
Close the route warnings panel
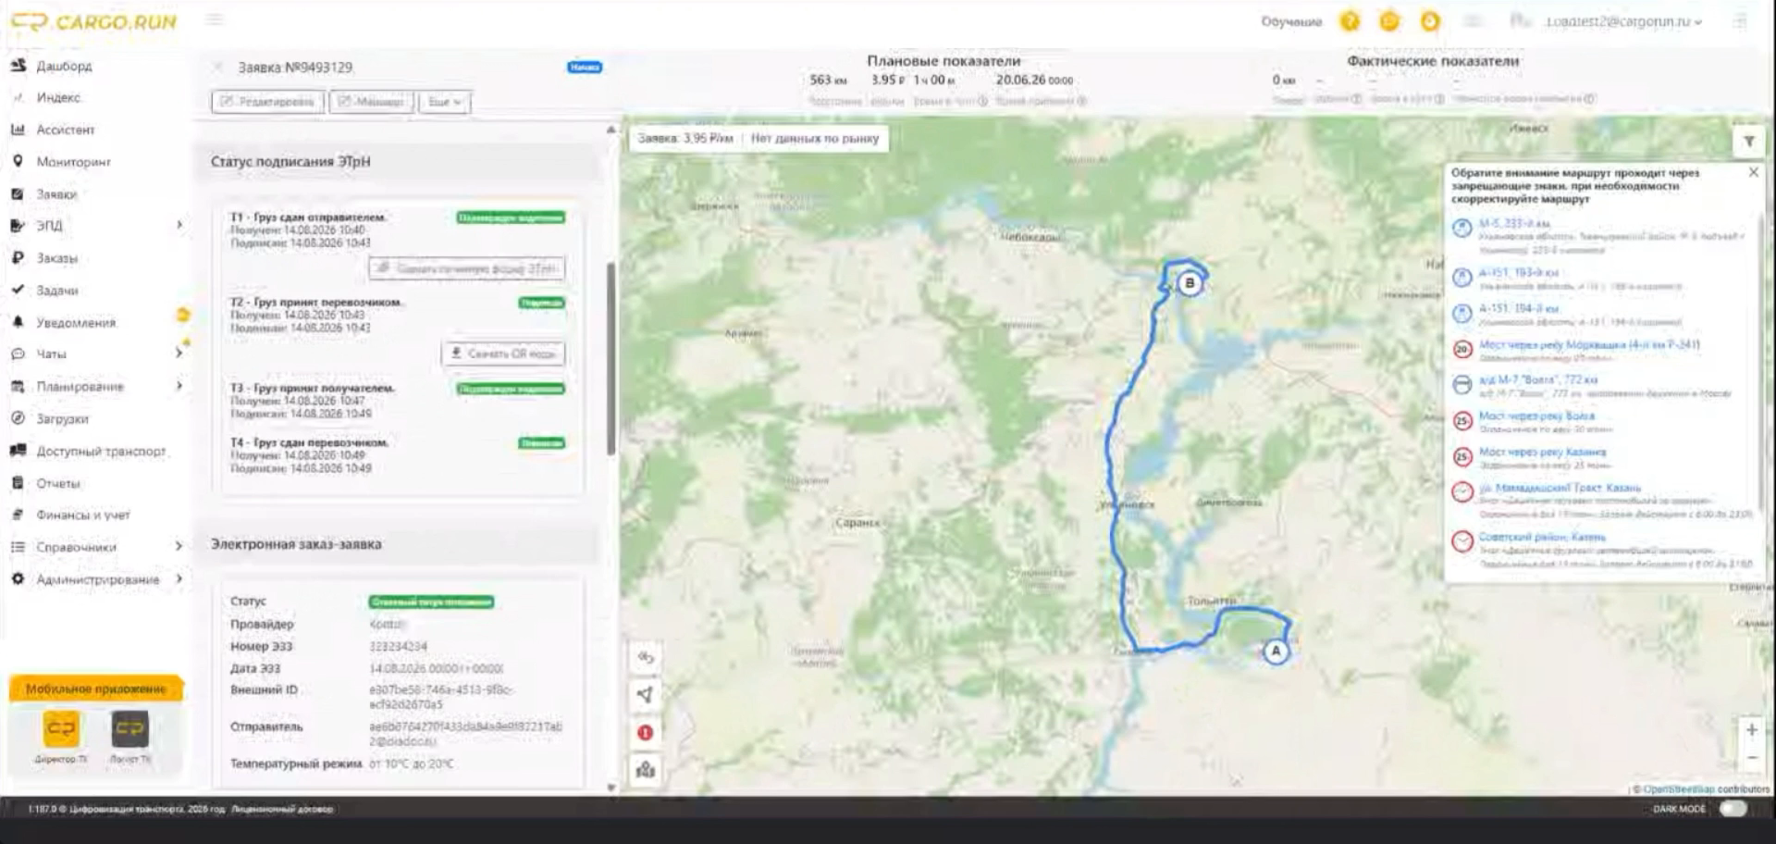point(1753,172)
